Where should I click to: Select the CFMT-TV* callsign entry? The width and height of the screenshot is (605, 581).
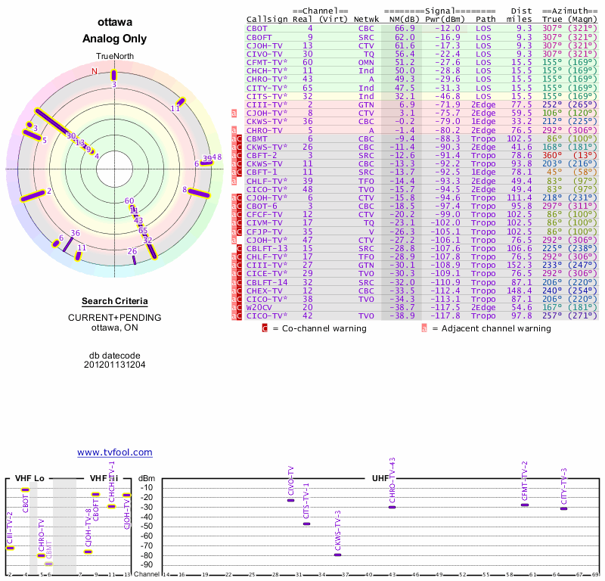[x=267, y=63]
